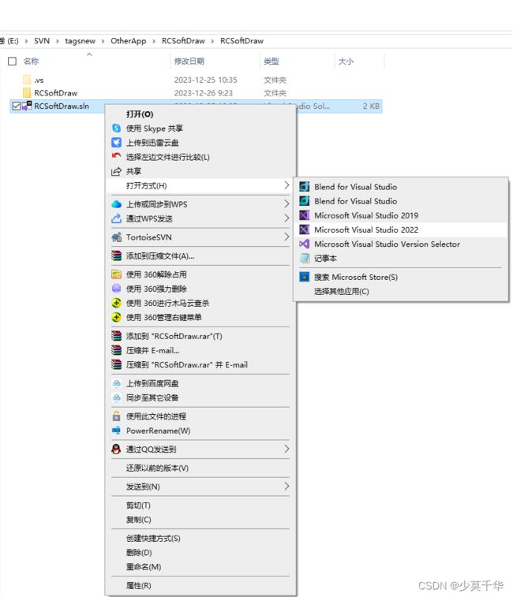Click the first Blend for Visual Studio icon

click(304, 187)
